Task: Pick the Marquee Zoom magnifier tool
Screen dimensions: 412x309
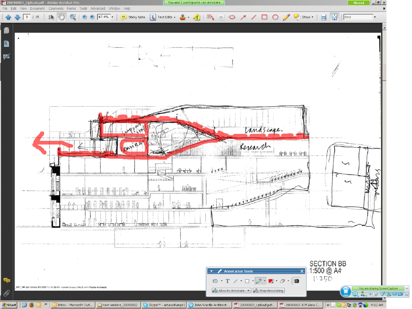Action: pos(73,17)
